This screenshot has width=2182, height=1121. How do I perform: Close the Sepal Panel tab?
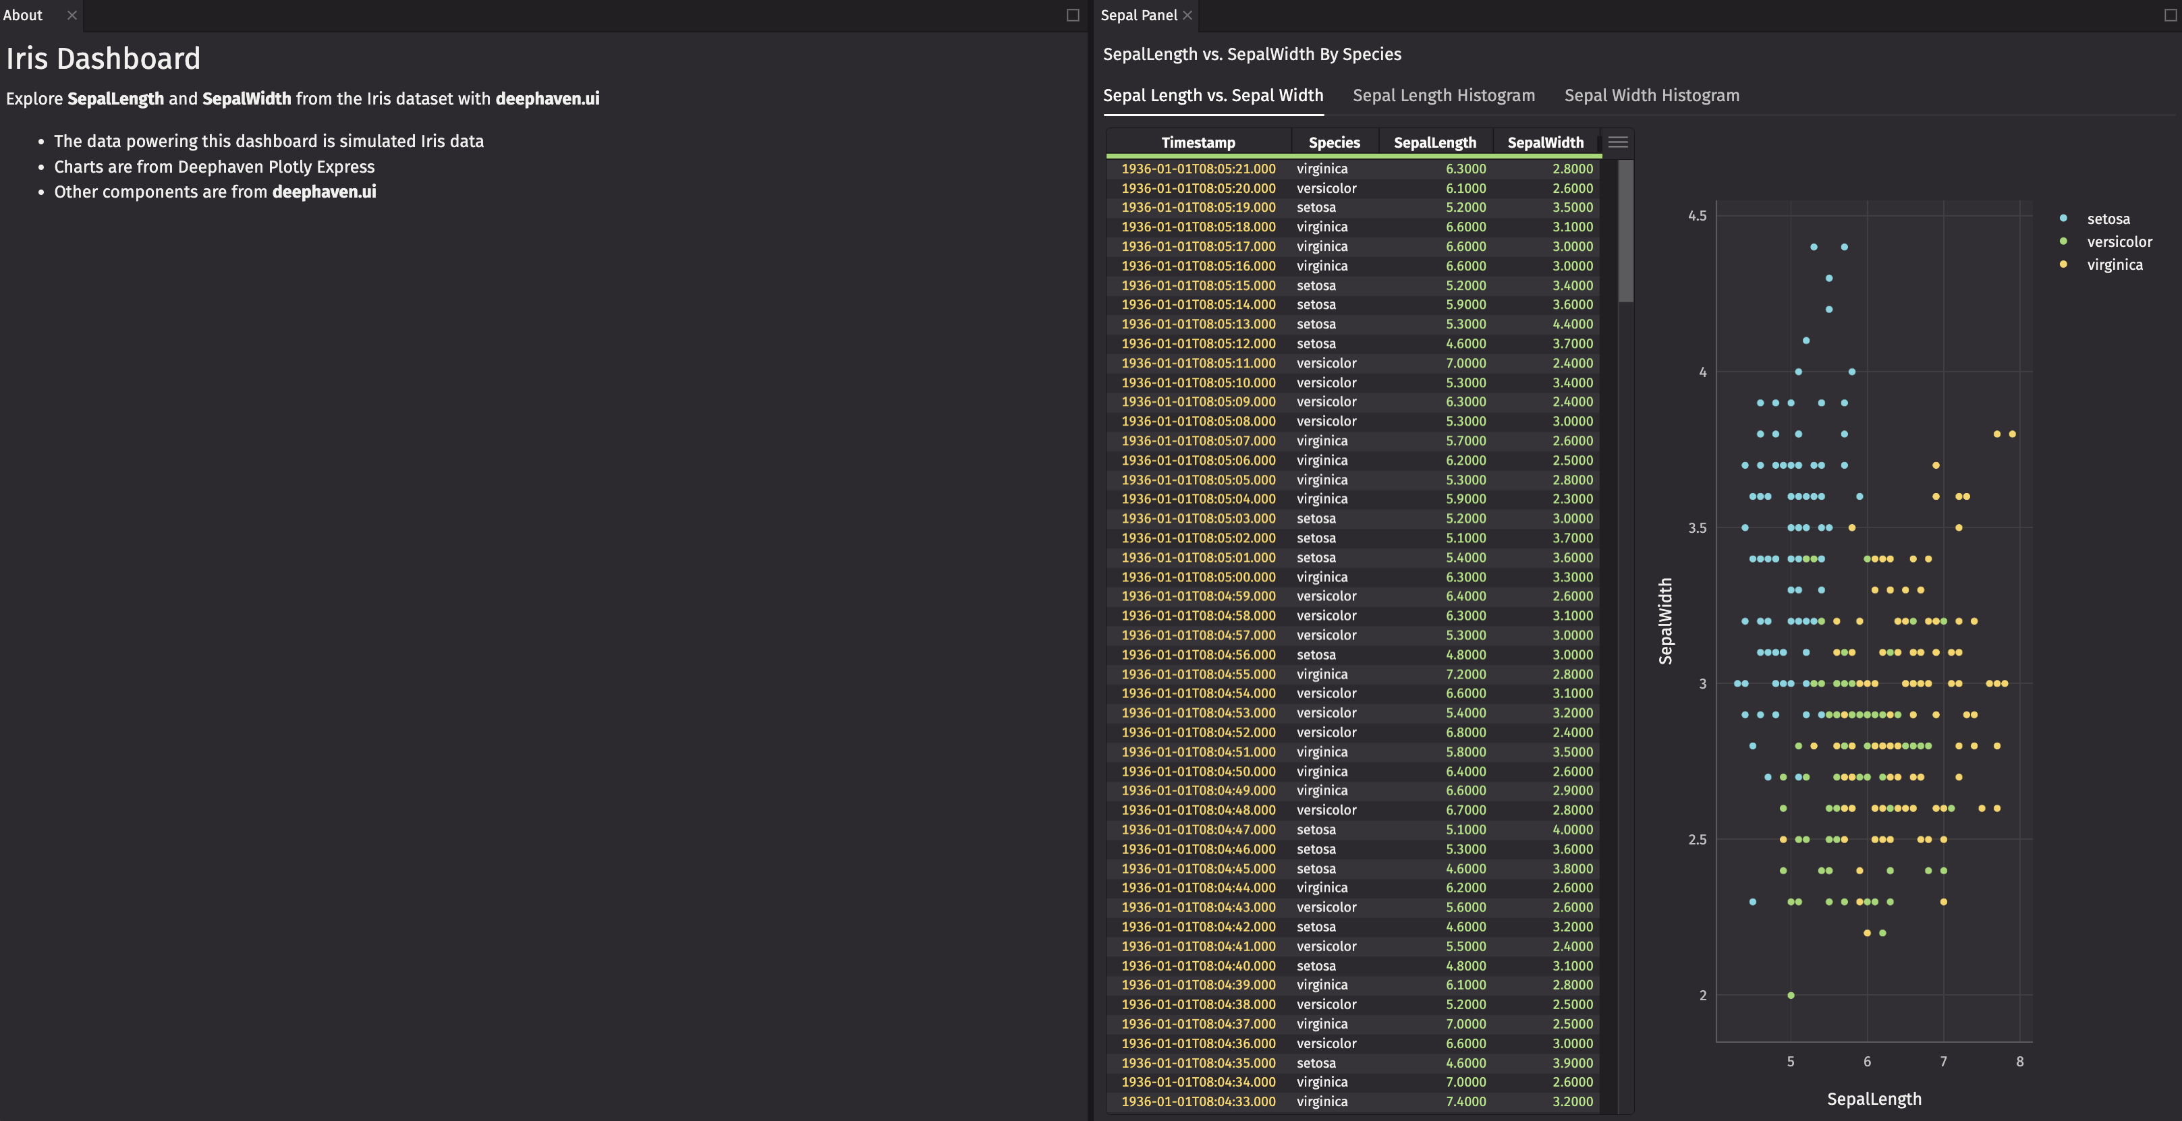click(x=1187, y=16)
